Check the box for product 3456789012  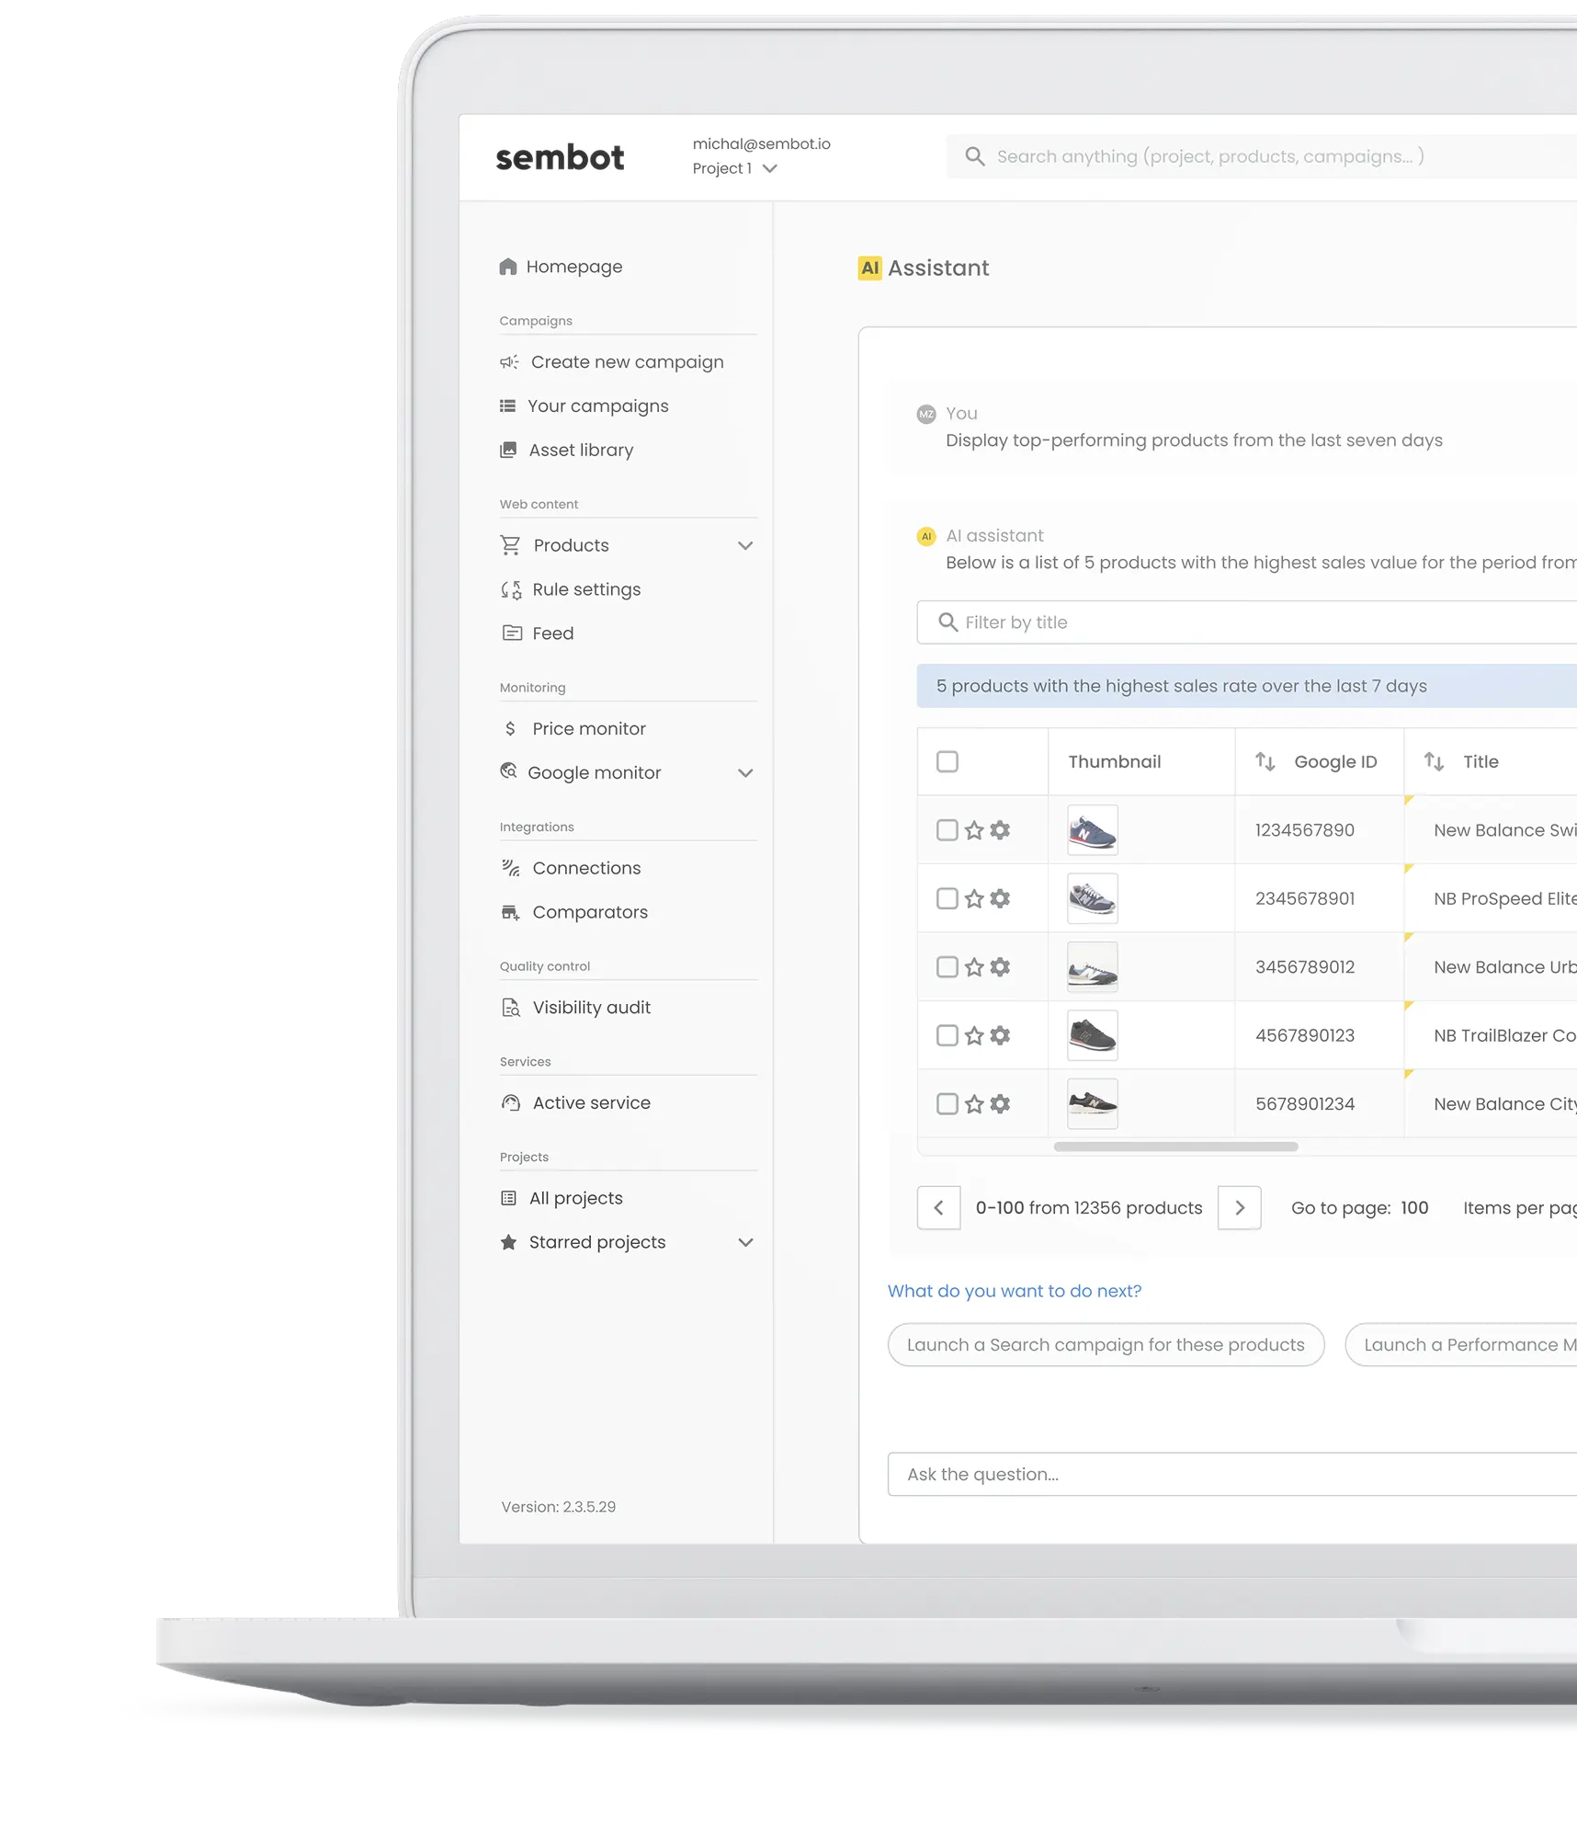pyautogui.click(x=947, y=967)
